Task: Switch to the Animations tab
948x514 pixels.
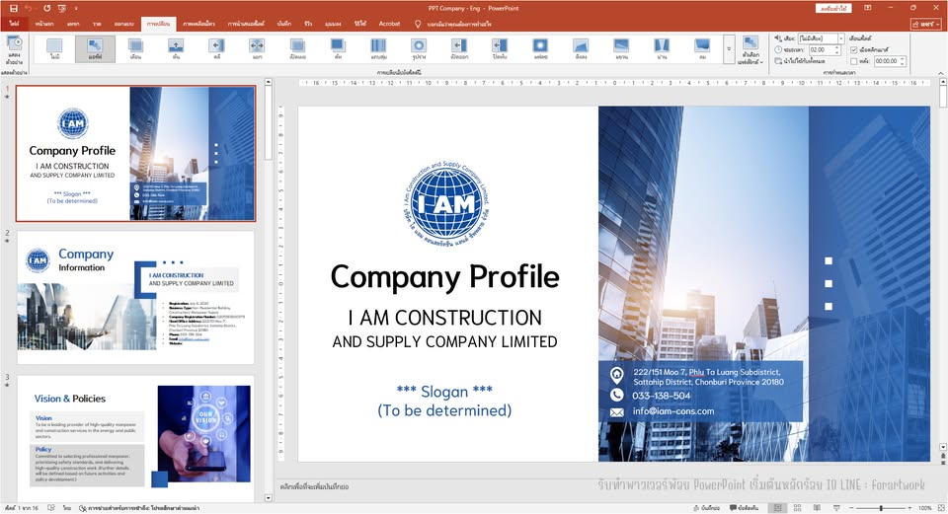Action: click(x=198, y=24)
